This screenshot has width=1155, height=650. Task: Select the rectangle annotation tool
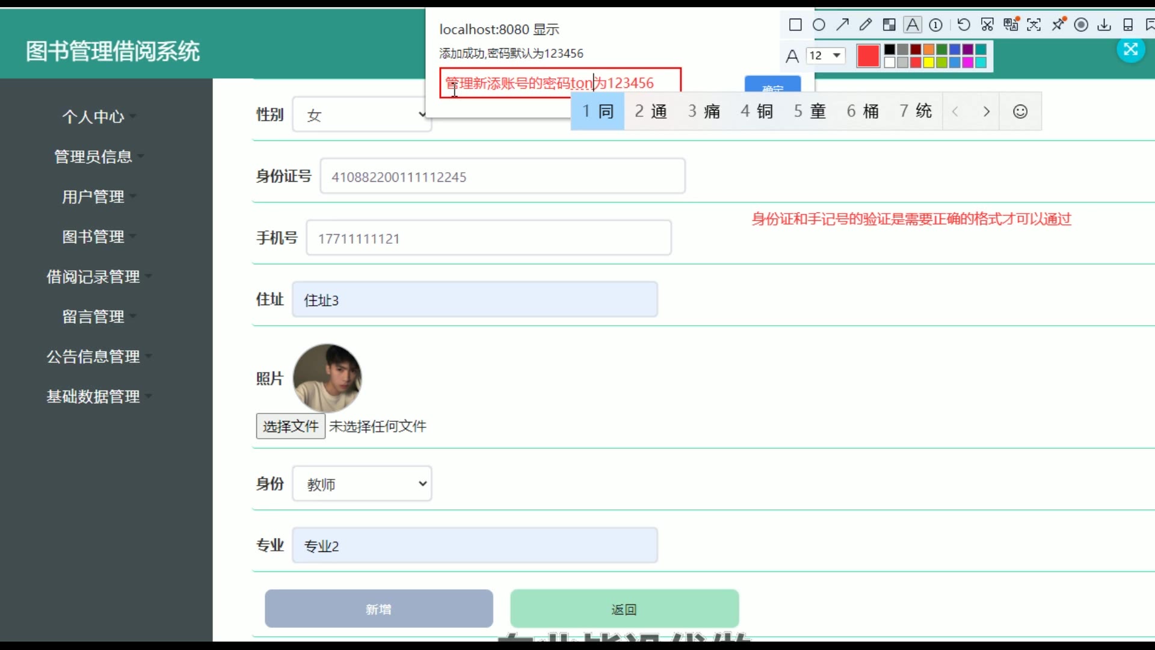795,25
